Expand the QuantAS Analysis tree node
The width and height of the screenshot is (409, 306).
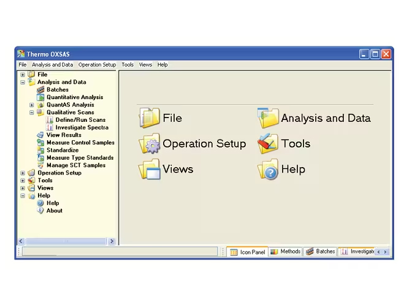[x=31, y=105]
